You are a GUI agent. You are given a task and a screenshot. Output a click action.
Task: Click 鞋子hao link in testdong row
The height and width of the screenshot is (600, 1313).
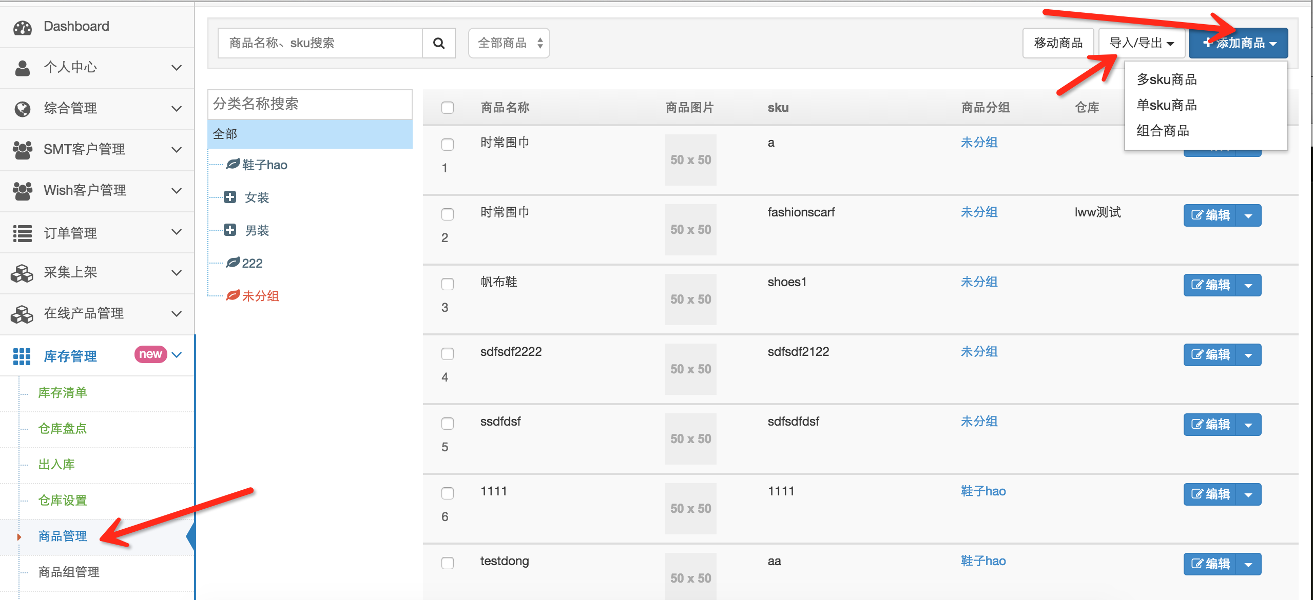click(983, 561)
